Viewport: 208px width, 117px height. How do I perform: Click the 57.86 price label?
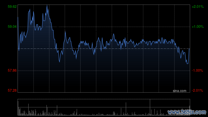pyautogui.click(x=12, y=71)
